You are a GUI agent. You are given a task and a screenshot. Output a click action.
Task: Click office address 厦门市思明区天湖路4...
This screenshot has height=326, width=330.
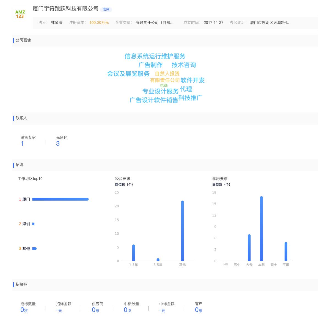click(x=270, y=23)
